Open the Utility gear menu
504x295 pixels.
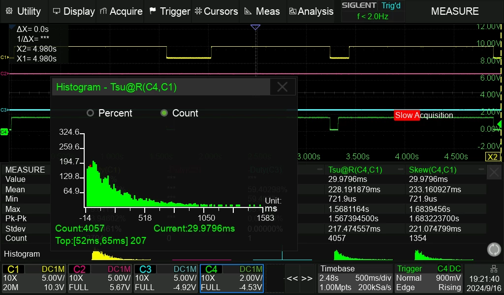(x=24, y=11)
